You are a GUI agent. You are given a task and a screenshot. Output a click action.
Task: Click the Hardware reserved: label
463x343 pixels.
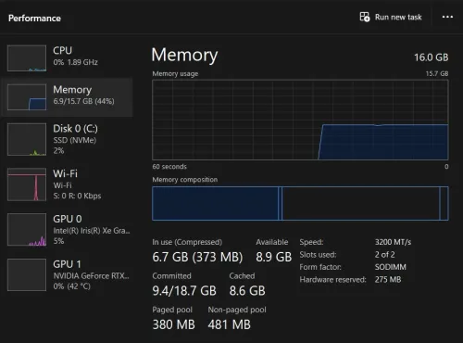coord(332,280)
